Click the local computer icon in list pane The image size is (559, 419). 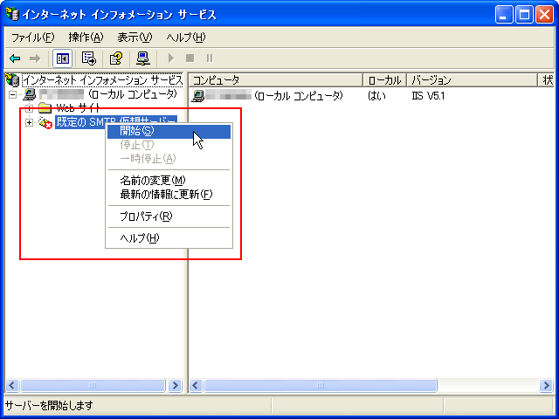[x=198, y=95]
